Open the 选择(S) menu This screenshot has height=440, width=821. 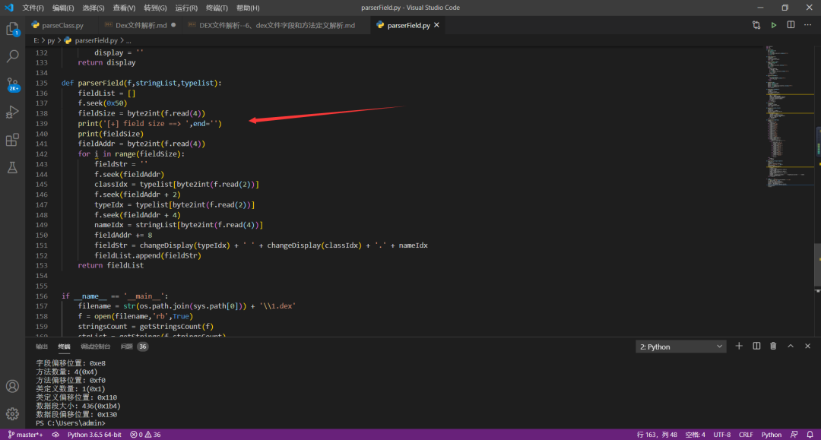click(94, 8)
